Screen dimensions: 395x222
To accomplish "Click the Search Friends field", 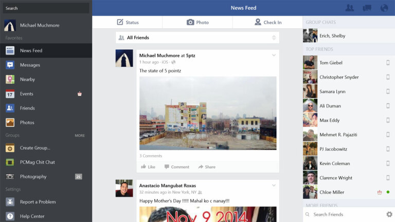I will (345, 214).
